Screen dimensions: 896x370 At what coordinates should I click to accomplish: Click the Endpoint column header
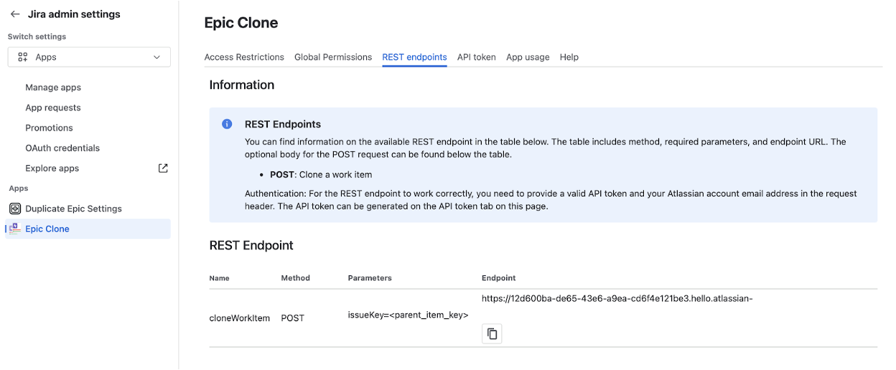coord(499,278)
